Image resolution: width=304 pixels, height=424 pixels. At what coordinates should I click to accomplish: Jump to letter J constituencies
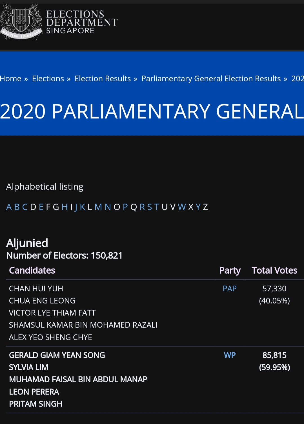tap(76, 207)
